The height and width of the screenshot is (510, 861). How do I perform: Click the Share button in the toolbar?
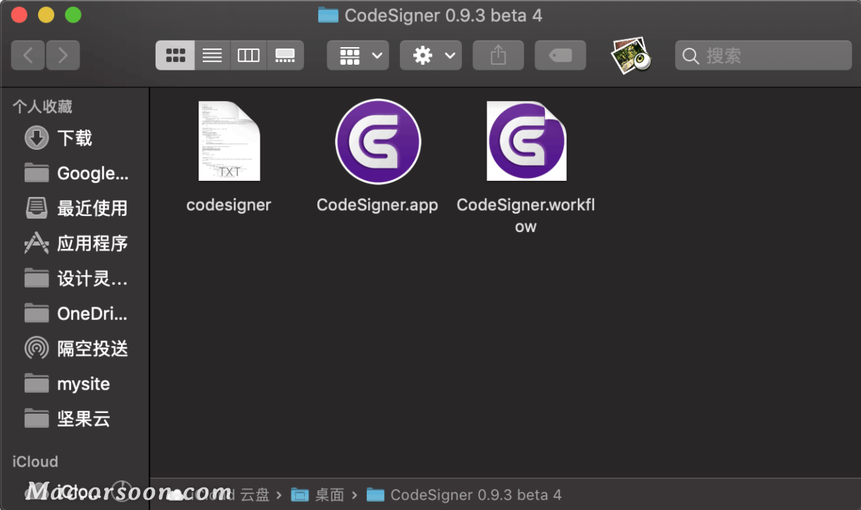click(x=498, y=55)
